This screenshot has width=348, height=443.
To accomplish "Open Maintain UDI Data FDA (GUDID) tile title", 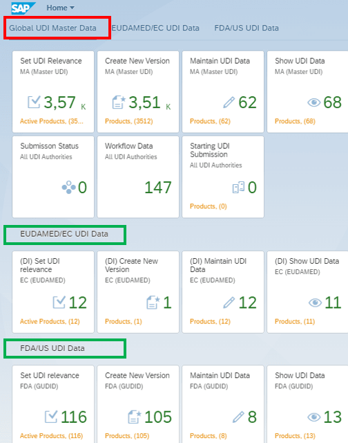I will 220,375.
